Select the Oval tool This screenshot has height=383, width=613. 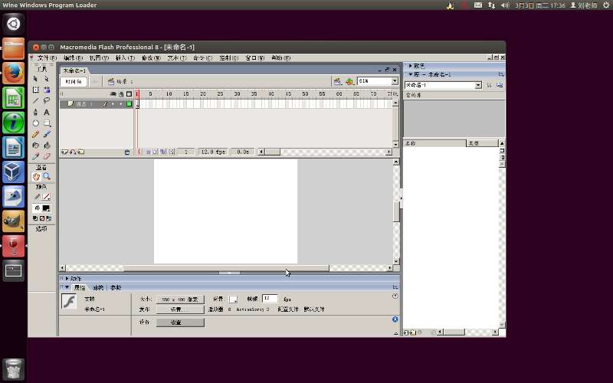click(35, 123)
